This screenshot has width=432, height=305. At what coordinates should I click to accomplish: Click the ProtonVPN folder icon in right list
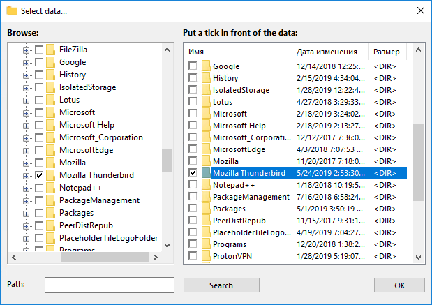click(x=206, y=255)
